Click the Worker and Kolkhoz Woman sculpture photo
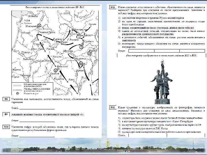This screenshot has width=207, height=155. click(x=162, y=82)
